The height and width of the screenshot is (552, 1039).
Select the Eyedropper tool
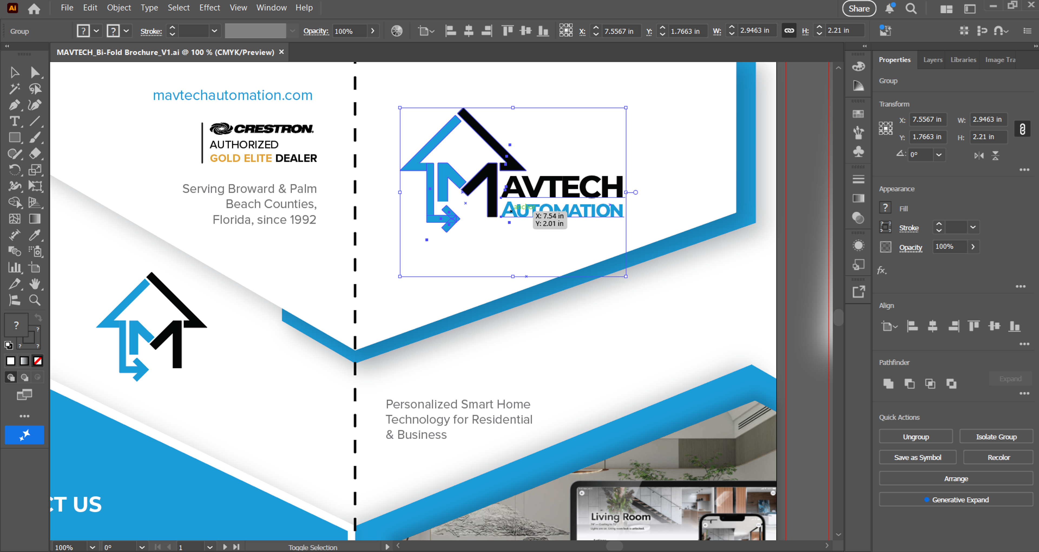click(x=35, y=235)
